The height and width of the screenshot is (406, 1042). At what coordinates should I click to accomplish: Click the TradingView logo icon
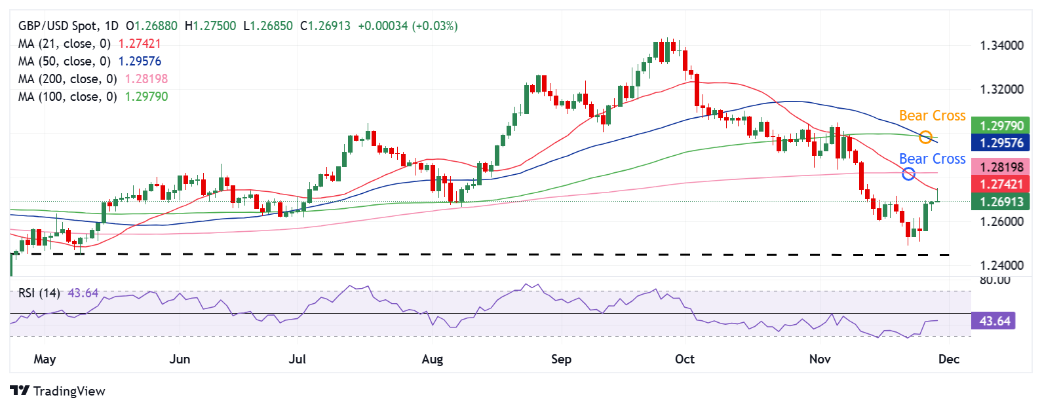20,391
